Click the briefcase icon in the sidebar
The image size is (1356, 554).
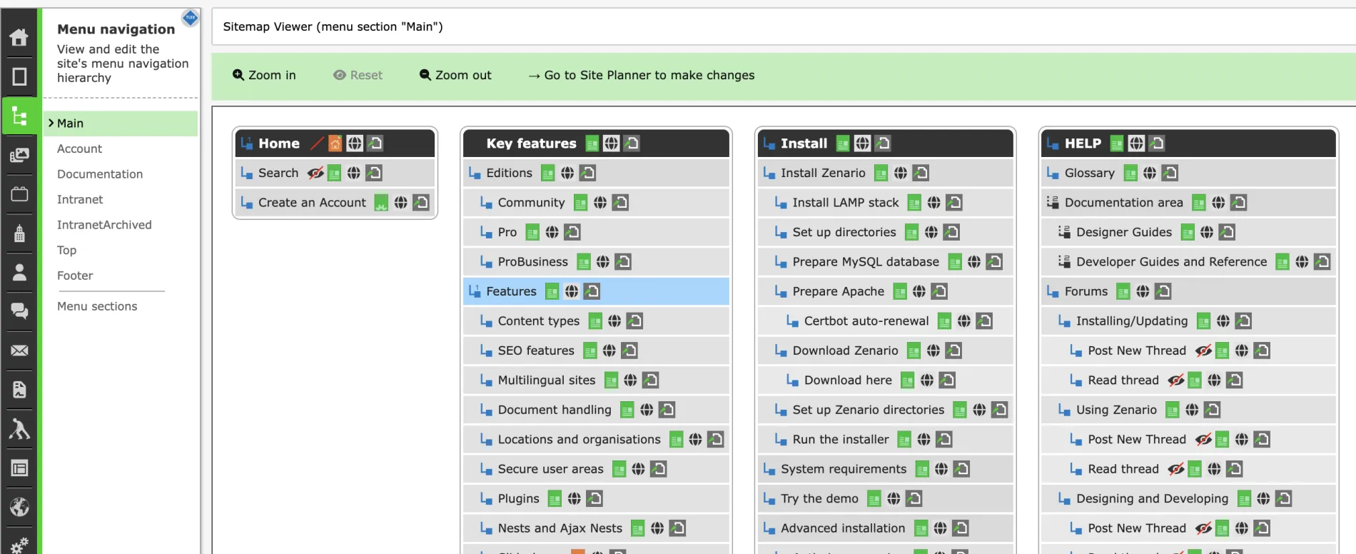point(19,194)
